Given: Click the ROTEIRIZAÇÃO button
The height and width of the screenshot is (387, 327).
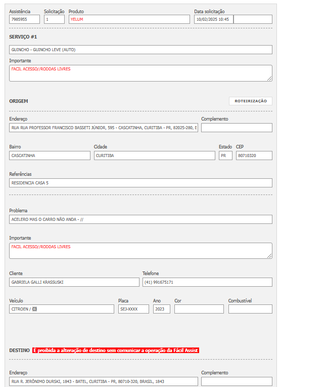Looking at the screenshot, I should tap(250, 101).
